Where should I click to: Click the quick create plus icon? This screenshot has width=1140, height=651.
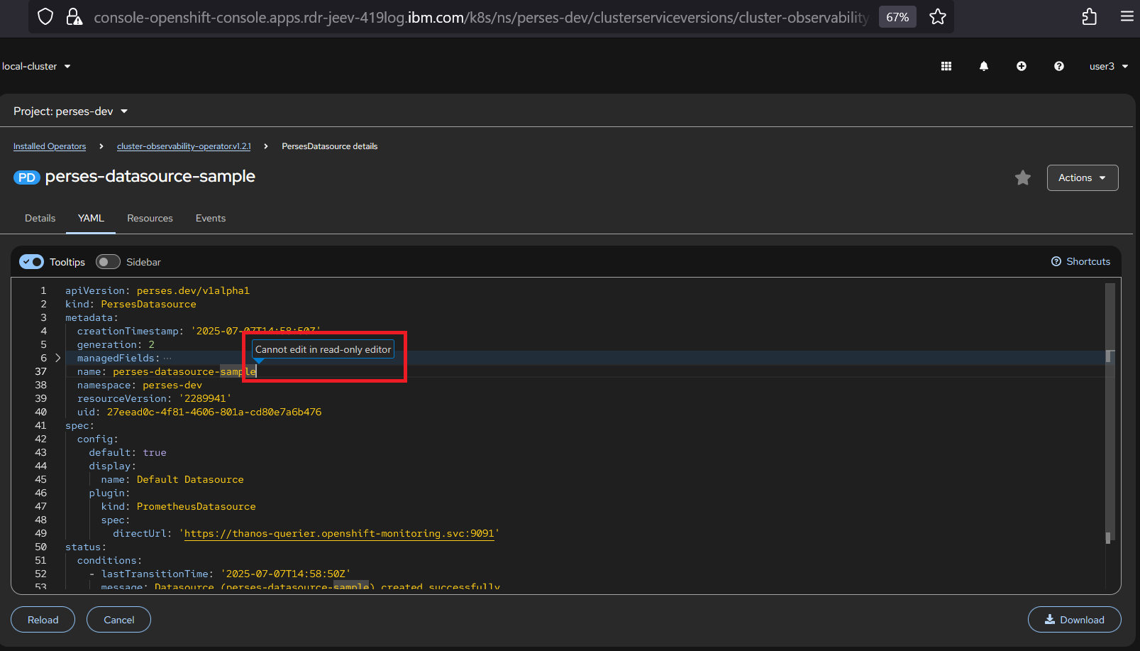(1022, 66)
